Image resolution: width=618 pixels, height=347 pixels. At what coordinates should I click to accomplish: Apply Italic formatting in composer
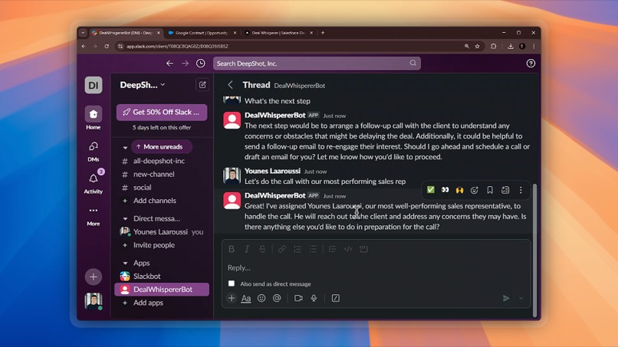(x=247, y=249)
